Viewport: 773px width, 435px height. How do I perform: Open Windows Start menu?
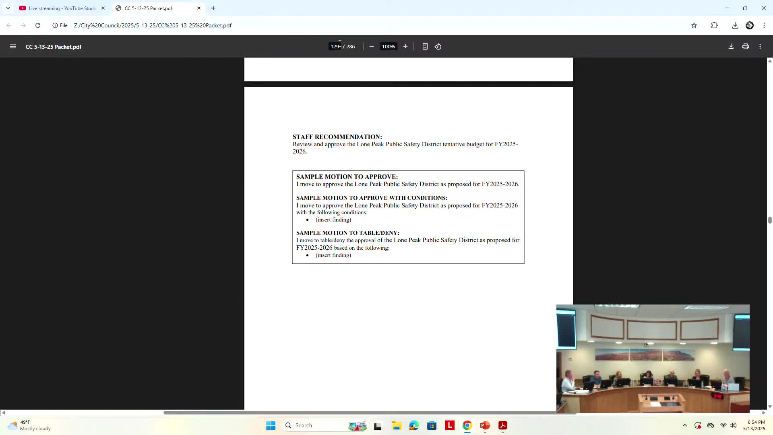[x=271, y=425]
